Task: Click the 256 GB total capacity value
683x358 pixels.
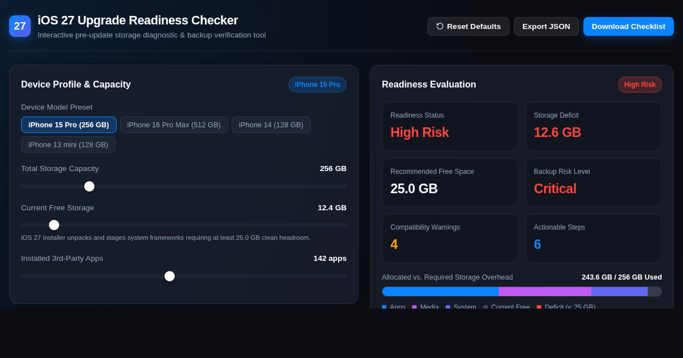Action: [333, 169]
